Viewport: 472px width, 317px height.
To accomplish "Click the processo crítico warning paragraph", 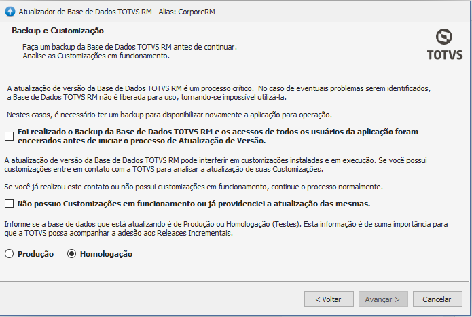I will (x=219, y=92).
